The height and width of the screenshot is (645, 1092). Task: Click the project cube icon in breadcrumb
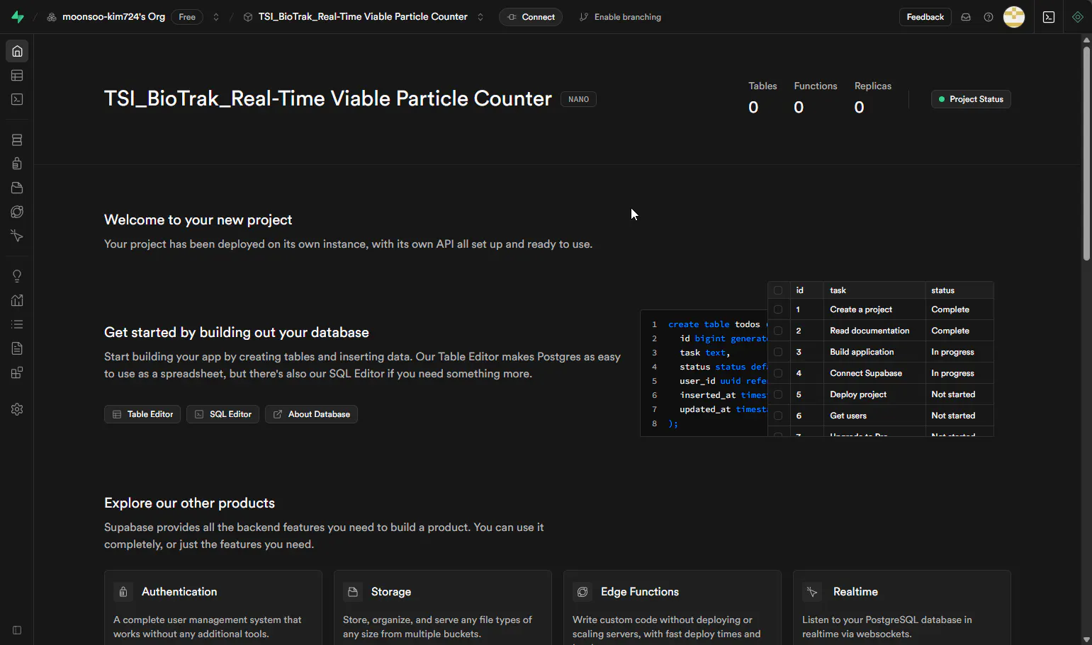[248, 17]
